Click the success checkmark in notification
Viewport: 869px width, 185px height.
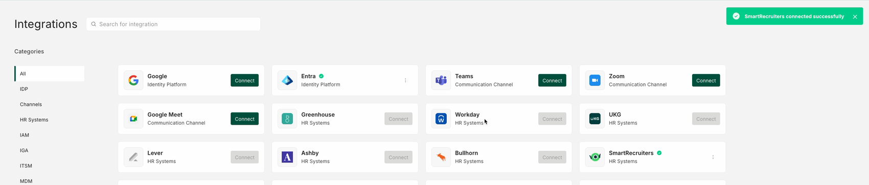coord(736,16)
